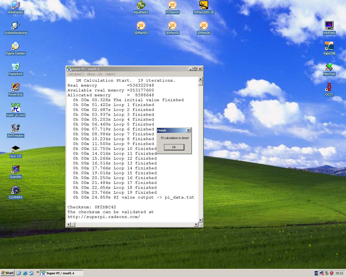Select the VapoChill desktop shortcut

329,46
